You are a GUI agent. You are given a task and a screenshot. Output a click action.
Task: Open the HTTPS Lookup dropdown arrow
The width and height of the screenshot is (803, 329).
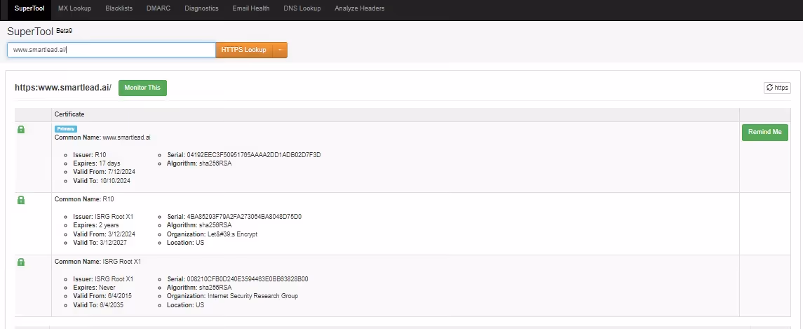tap(280, 50)
